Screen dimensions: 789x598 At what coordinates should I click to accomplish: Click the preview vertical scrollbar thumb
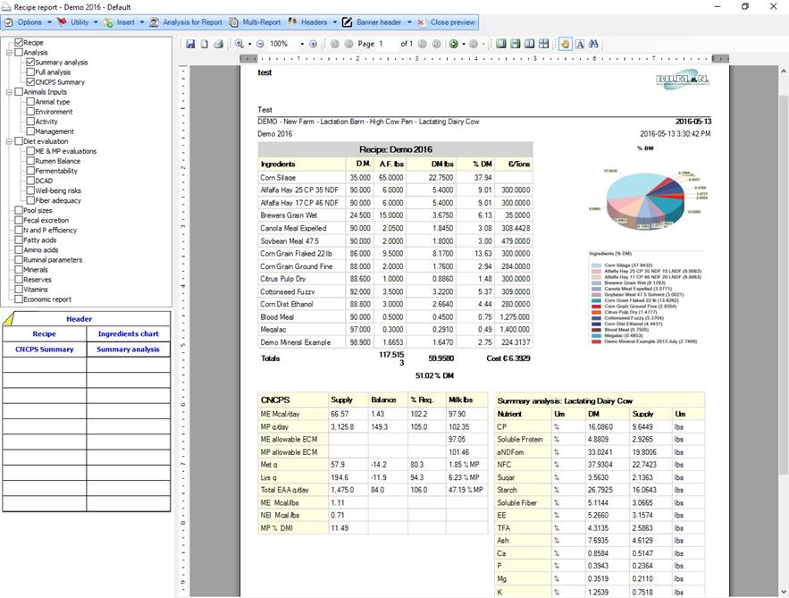[x=784, y=284]
